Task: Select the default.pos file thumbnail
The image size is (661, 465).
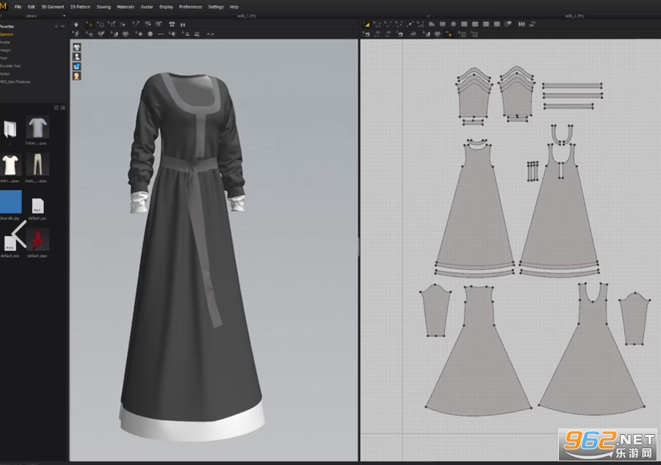Action: [10, 244]
